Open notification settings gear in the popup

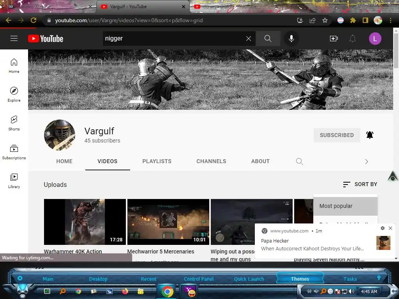[383, 228]
